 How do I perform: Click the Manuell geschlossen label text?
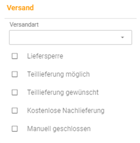[x=59, y=129]
